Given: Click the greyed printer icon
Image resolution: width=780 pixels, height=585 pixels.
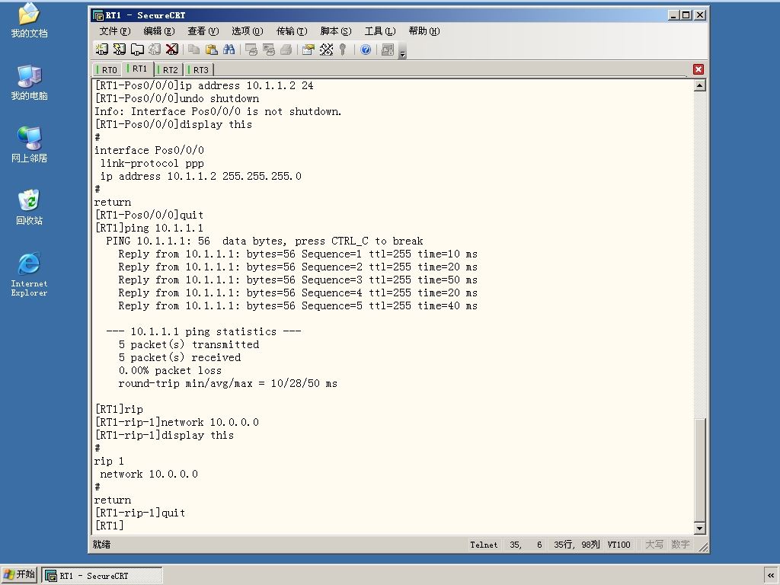Looking at the screenshot, I should coord(286,50).
